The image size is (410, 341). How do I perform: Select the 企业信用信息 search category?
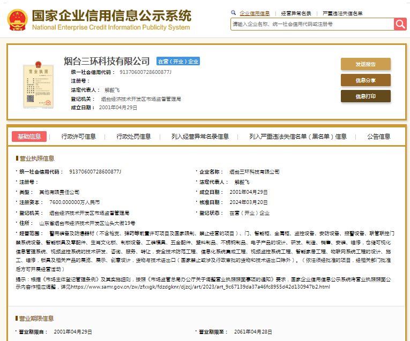click(255, 13)
